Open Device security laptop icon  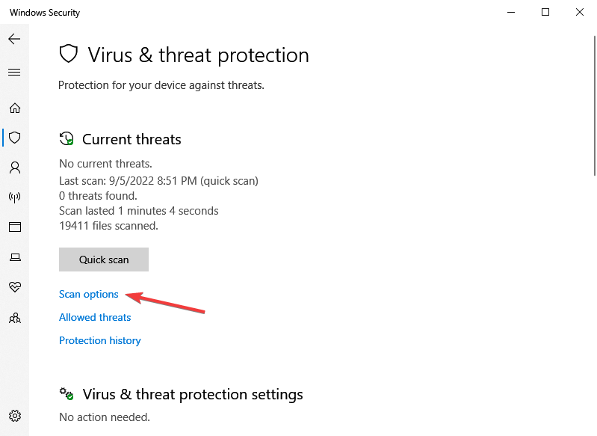[15, 257]
